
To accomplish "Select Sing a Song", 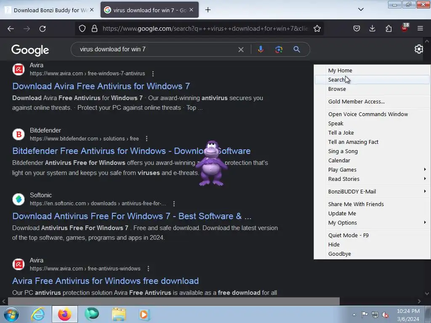I will (372, 151).
